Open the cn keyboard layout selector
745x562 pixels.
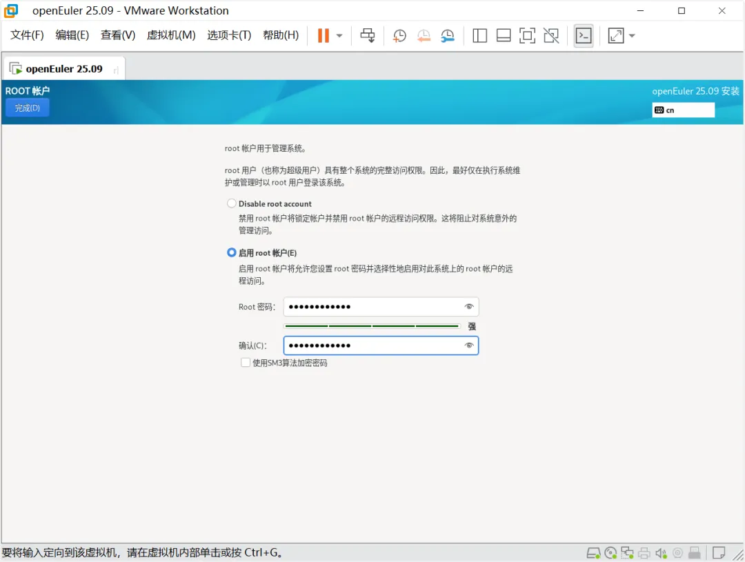[x=683, y=110]
